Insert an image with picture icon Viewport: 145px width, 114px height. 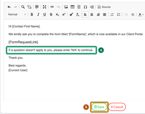pyautogui.click(x=66, y=7)
